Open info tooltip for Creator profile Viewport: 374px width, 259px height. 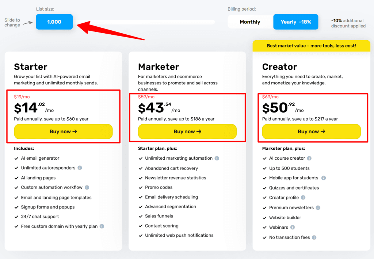coord(303,198)
